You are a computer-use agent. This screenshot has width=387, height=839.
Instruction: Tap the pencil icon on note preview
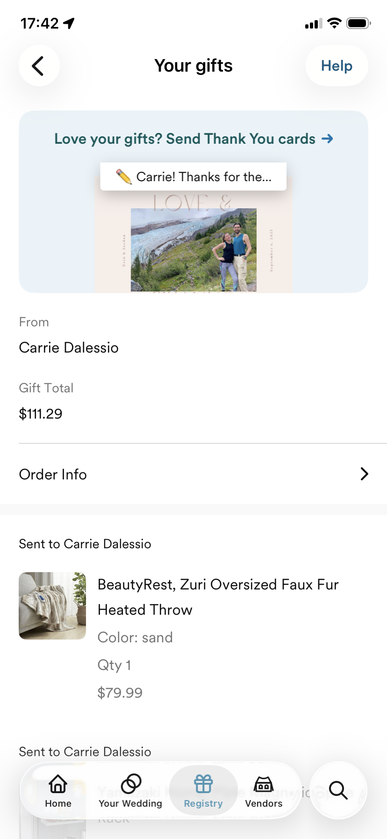123,177
